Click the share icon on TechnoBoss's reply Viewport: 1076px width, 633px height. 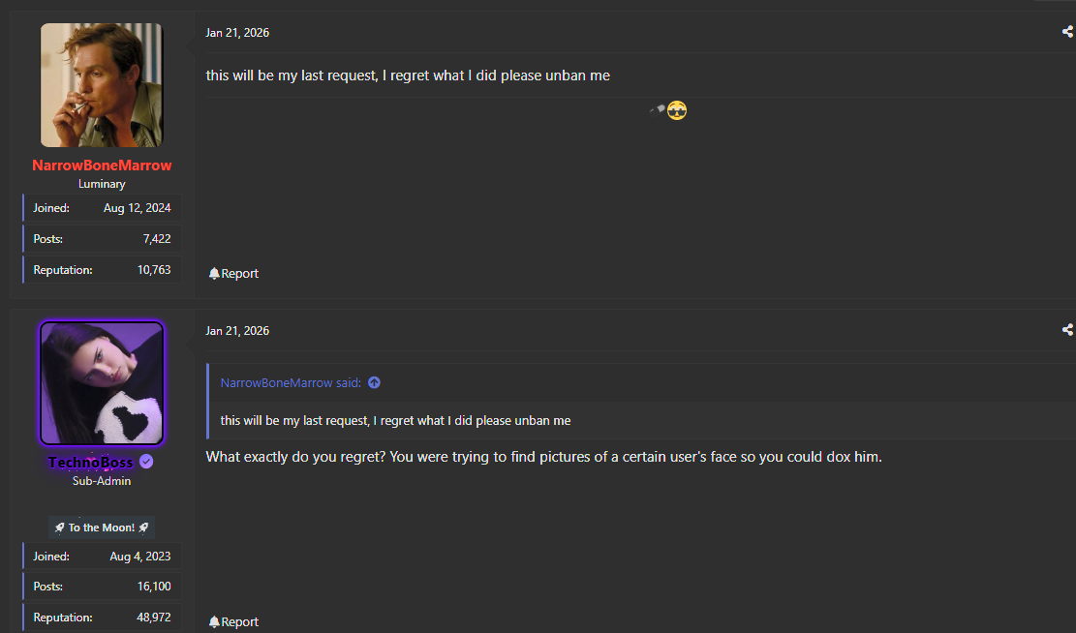(1067, 330)
